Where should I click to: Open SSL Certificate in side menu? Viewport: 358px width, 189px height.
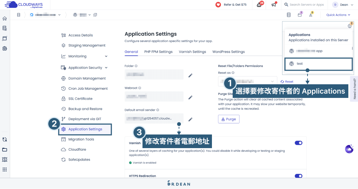[x=80, y=99]
